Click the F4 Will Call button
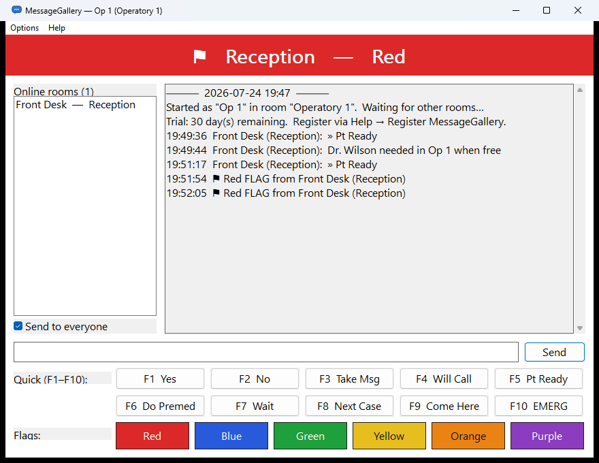Image resolution: width=599 pixels, height=463 pixels. coord(444,379)
